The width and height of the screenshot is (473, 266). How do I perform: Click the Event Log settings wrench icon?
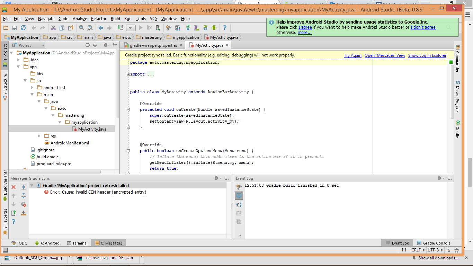point(239,187)
